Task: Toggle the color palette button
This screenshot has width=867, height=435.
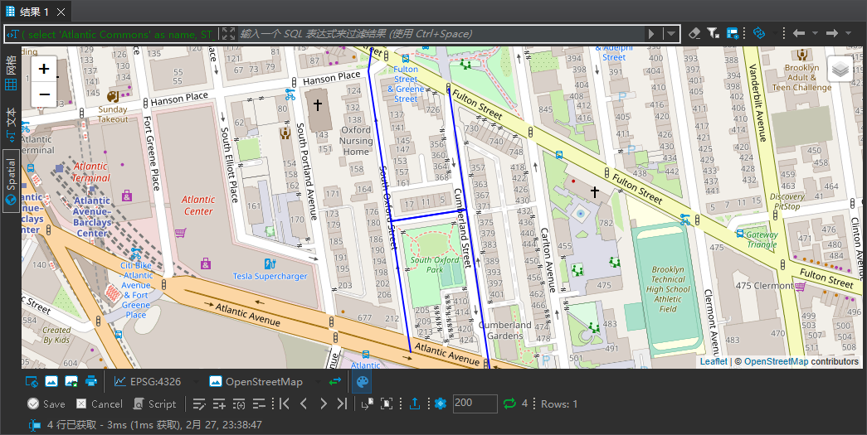Action: coord(361,381)
